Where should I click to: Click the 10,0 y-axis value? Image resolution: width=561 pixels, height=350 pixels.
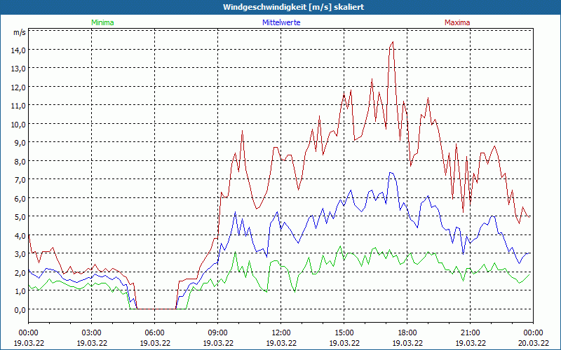17,124
